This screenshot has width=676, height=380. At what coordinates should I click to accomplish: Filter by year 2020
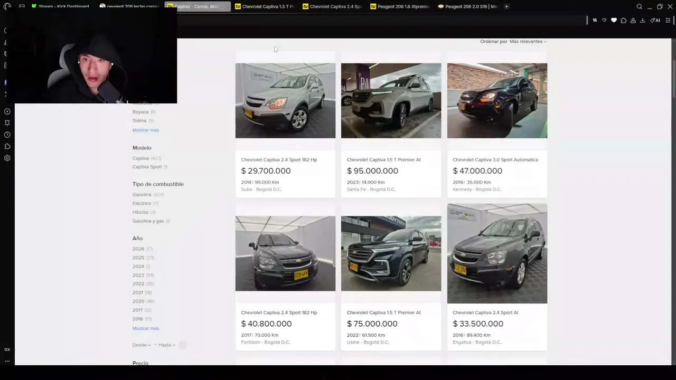pos(143,301)
